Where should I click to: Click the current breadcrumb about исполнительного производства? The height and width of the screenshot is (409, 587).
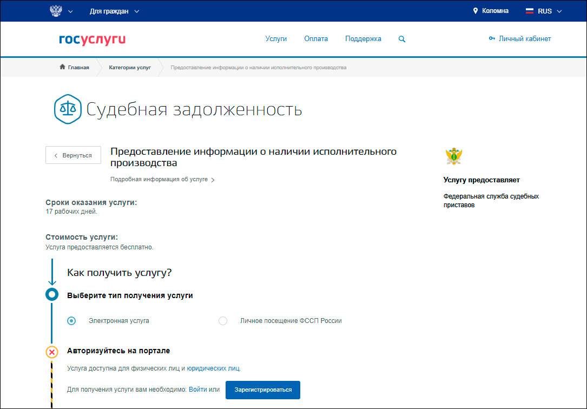pos(258,68)
